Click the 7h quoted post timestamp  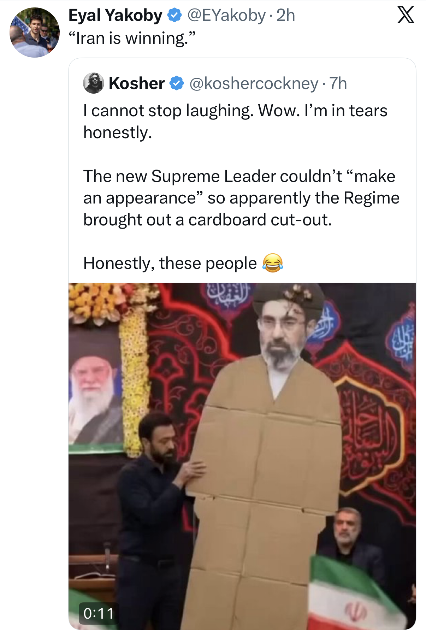click(x=338, y=83)
